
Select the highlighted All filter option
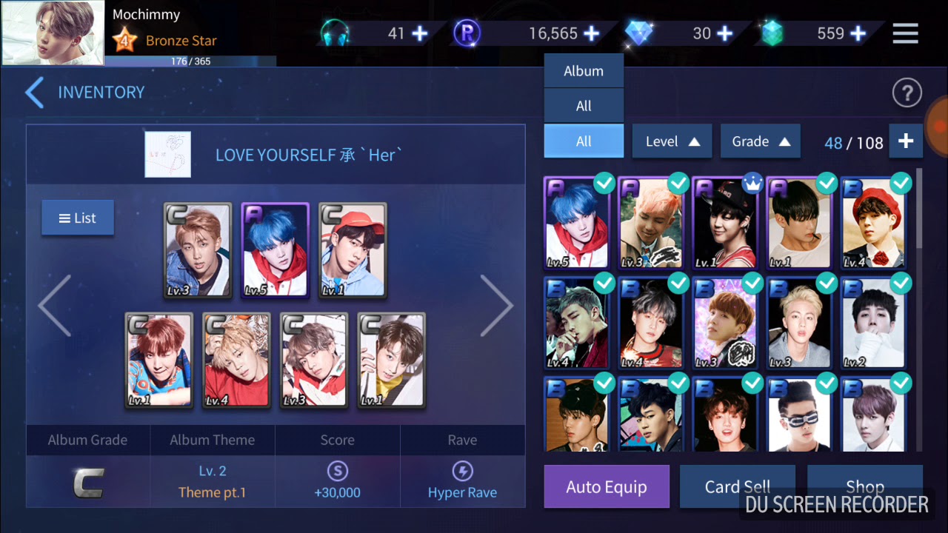[584, 141]
